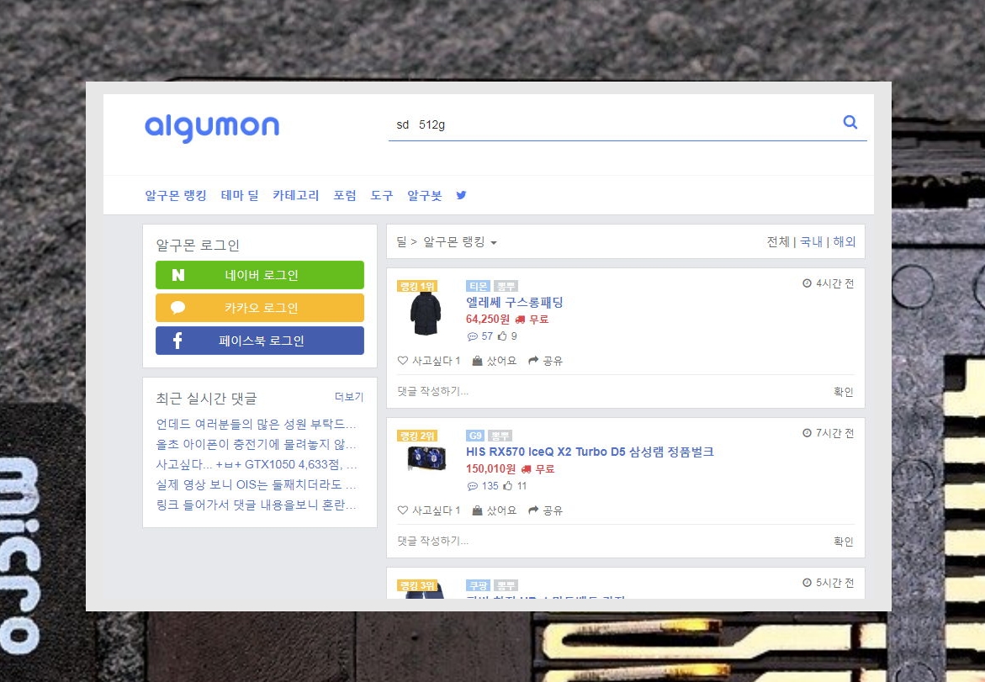
Task: Open the 알구봇 menu item
Action: pos(425,195)
